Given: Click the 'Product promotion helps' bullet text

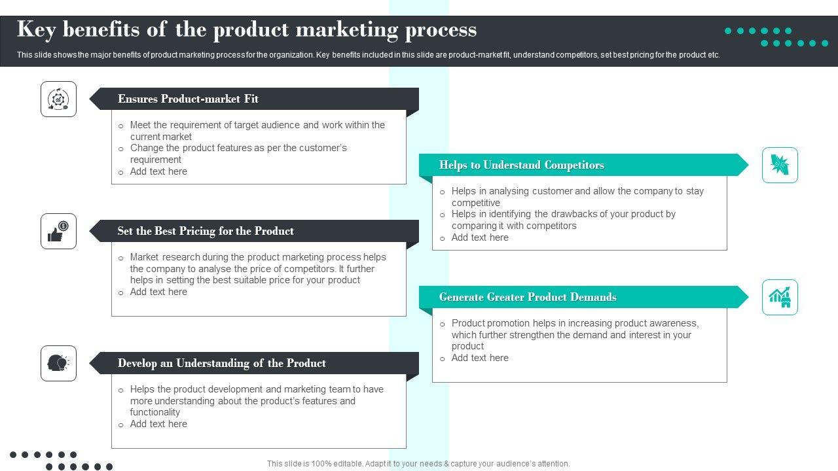Looking at the screenshot, I should pyautogui.click(x=575, y=334).
